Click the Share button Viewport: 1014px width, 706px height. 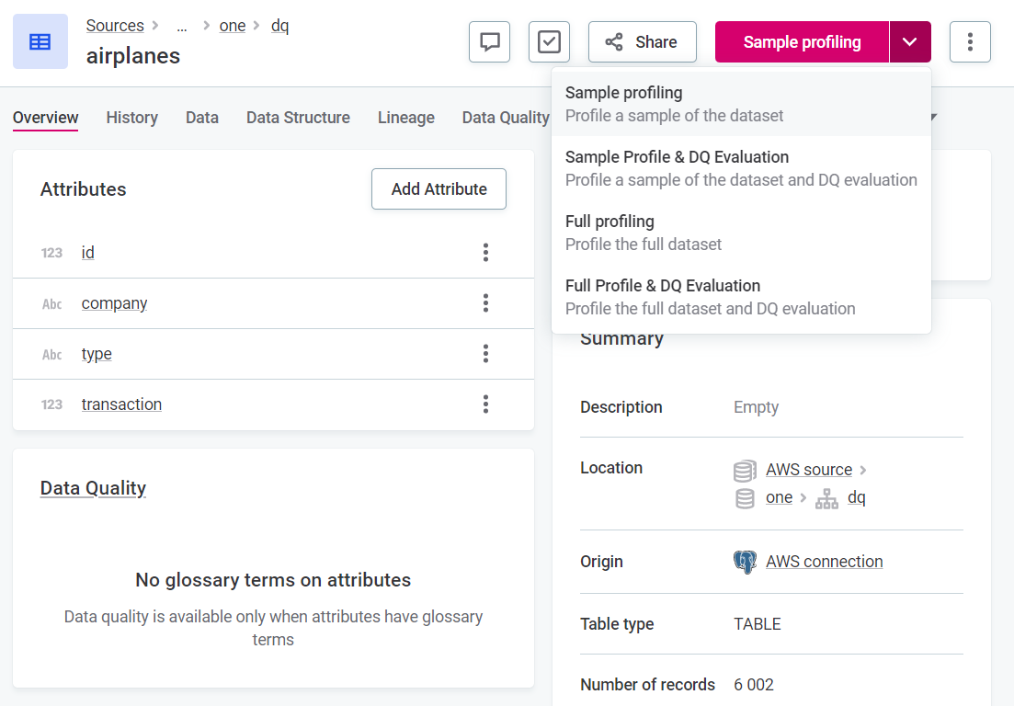642,42
